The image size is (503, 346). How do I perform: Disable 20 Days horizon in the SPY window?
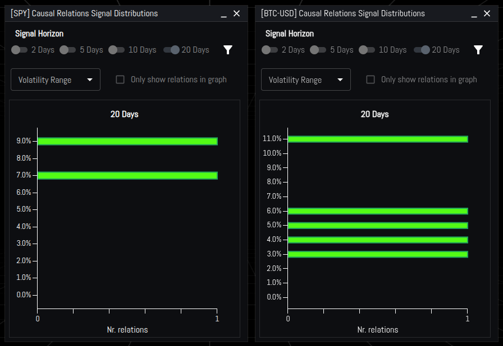pos(171,50)
